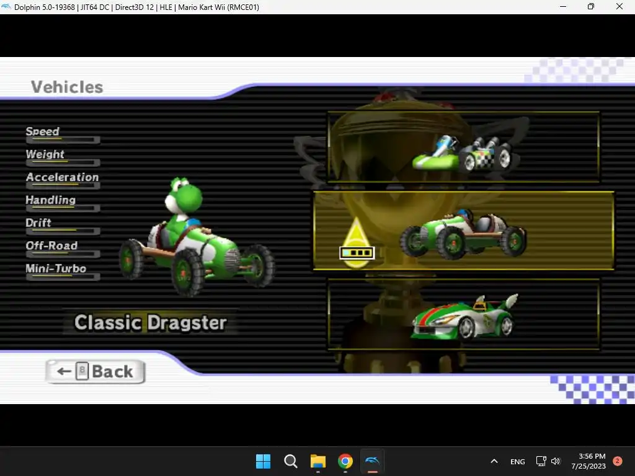Open network settings tray icon

(541, 461)
